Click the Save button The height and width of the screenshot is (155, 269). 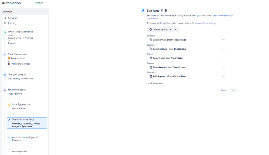pyautogui.click(x=233, y=90)
